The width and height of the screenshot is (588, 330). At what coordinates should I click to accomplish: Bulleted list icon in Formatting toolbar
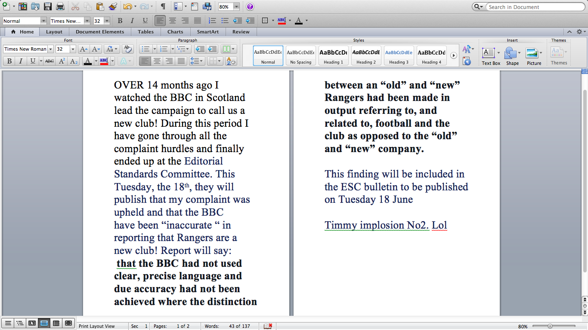224,20
